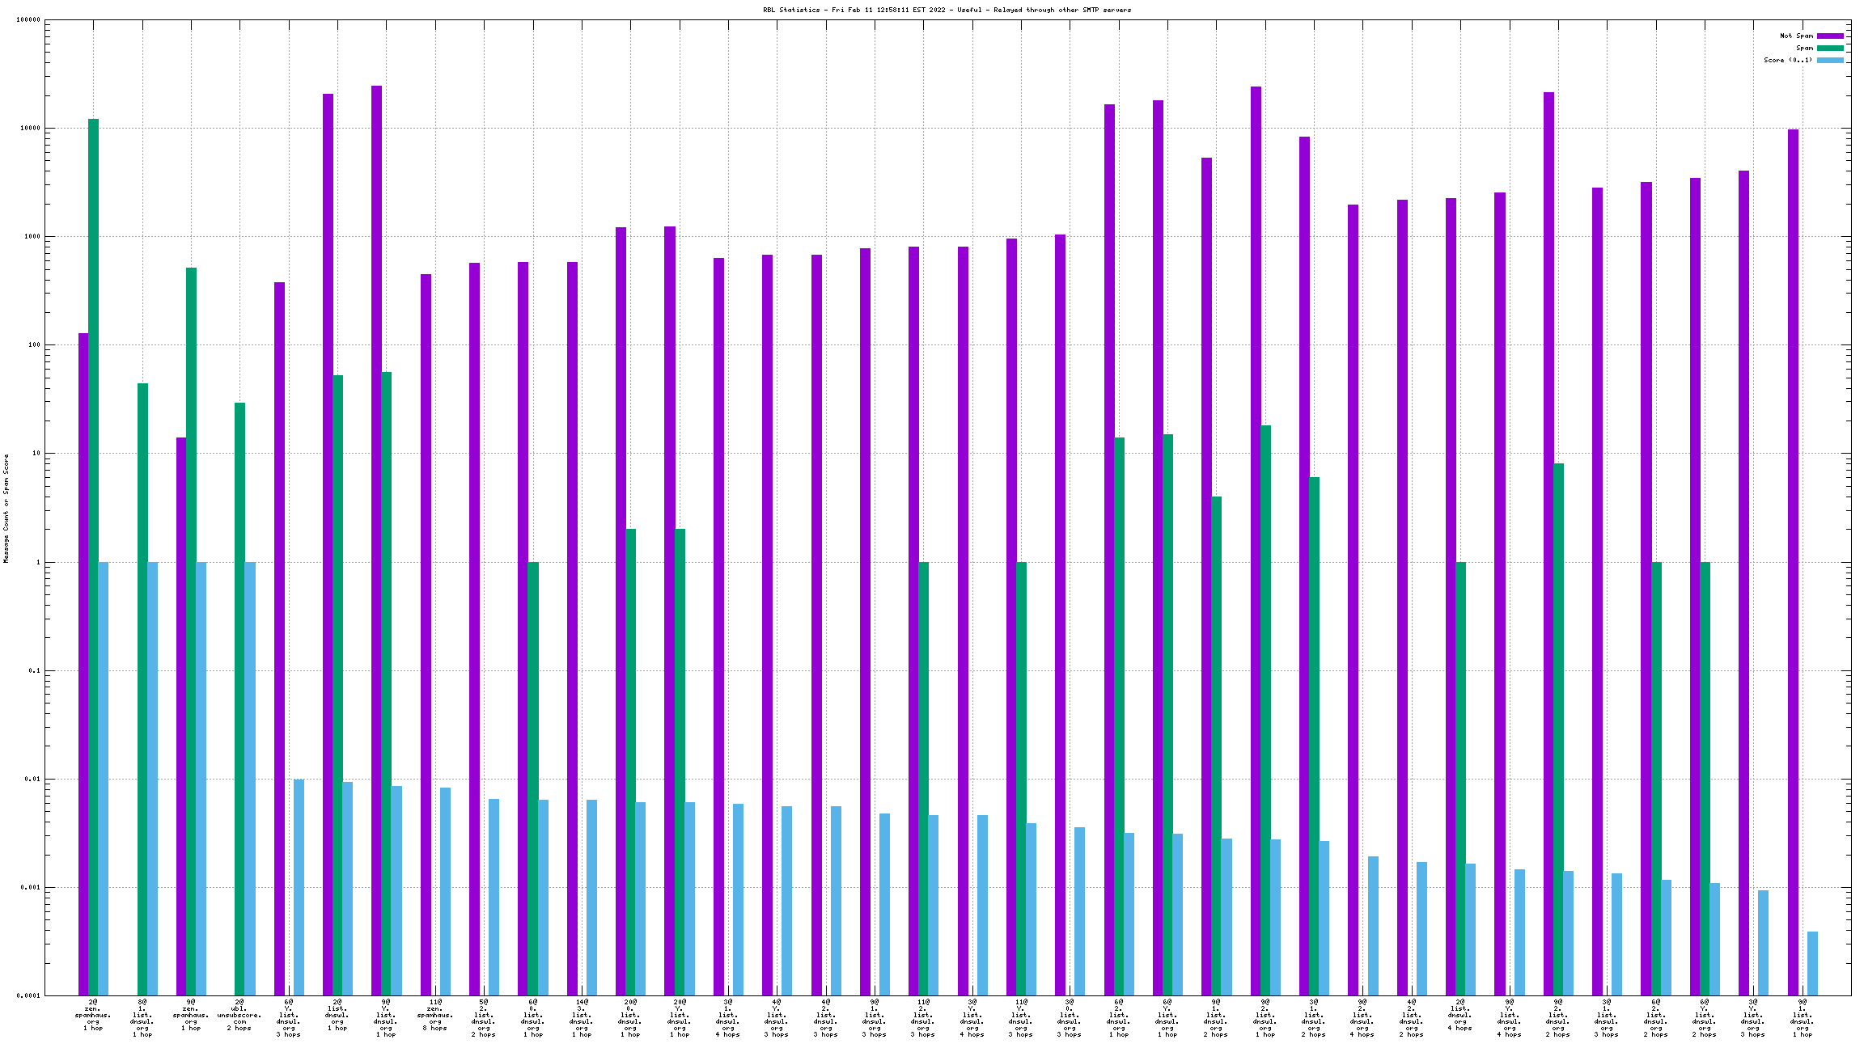Click the 14@ 3.list.dnswl.org 1 hop label
Screen dimensions: 1864x1048
(582, 1018)
